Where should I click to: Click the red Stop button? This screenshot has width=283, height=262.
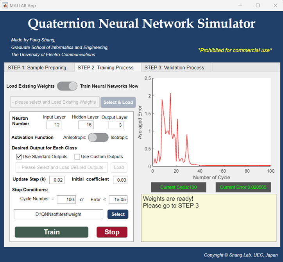tap(112, 232)
